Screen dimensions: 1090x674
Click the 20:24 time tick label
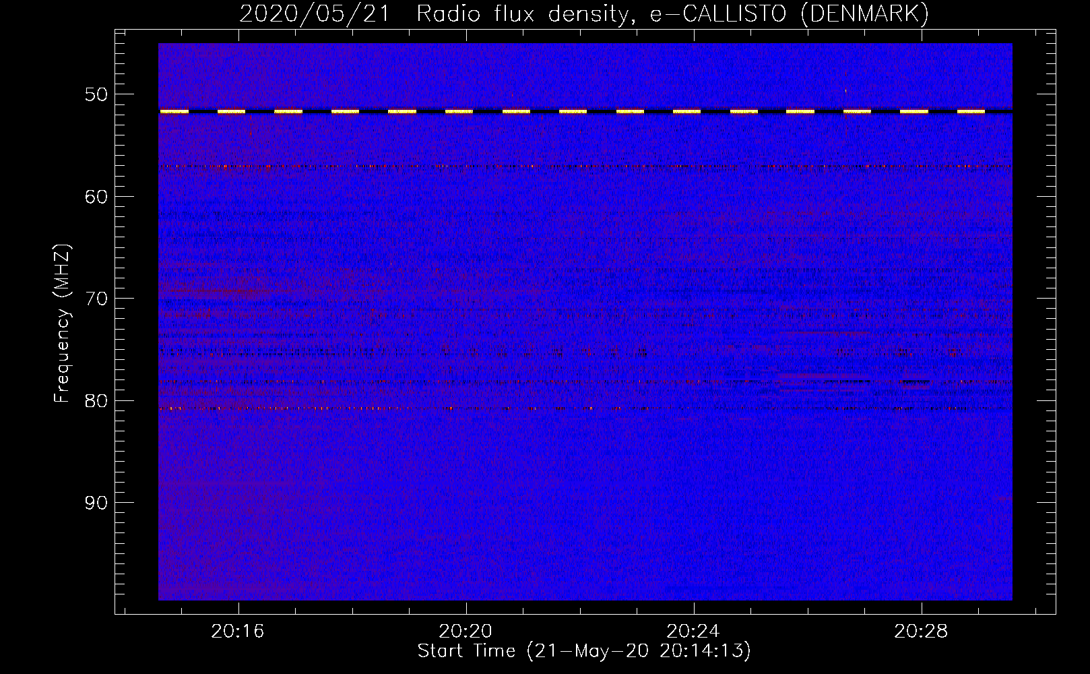[693, 631]
